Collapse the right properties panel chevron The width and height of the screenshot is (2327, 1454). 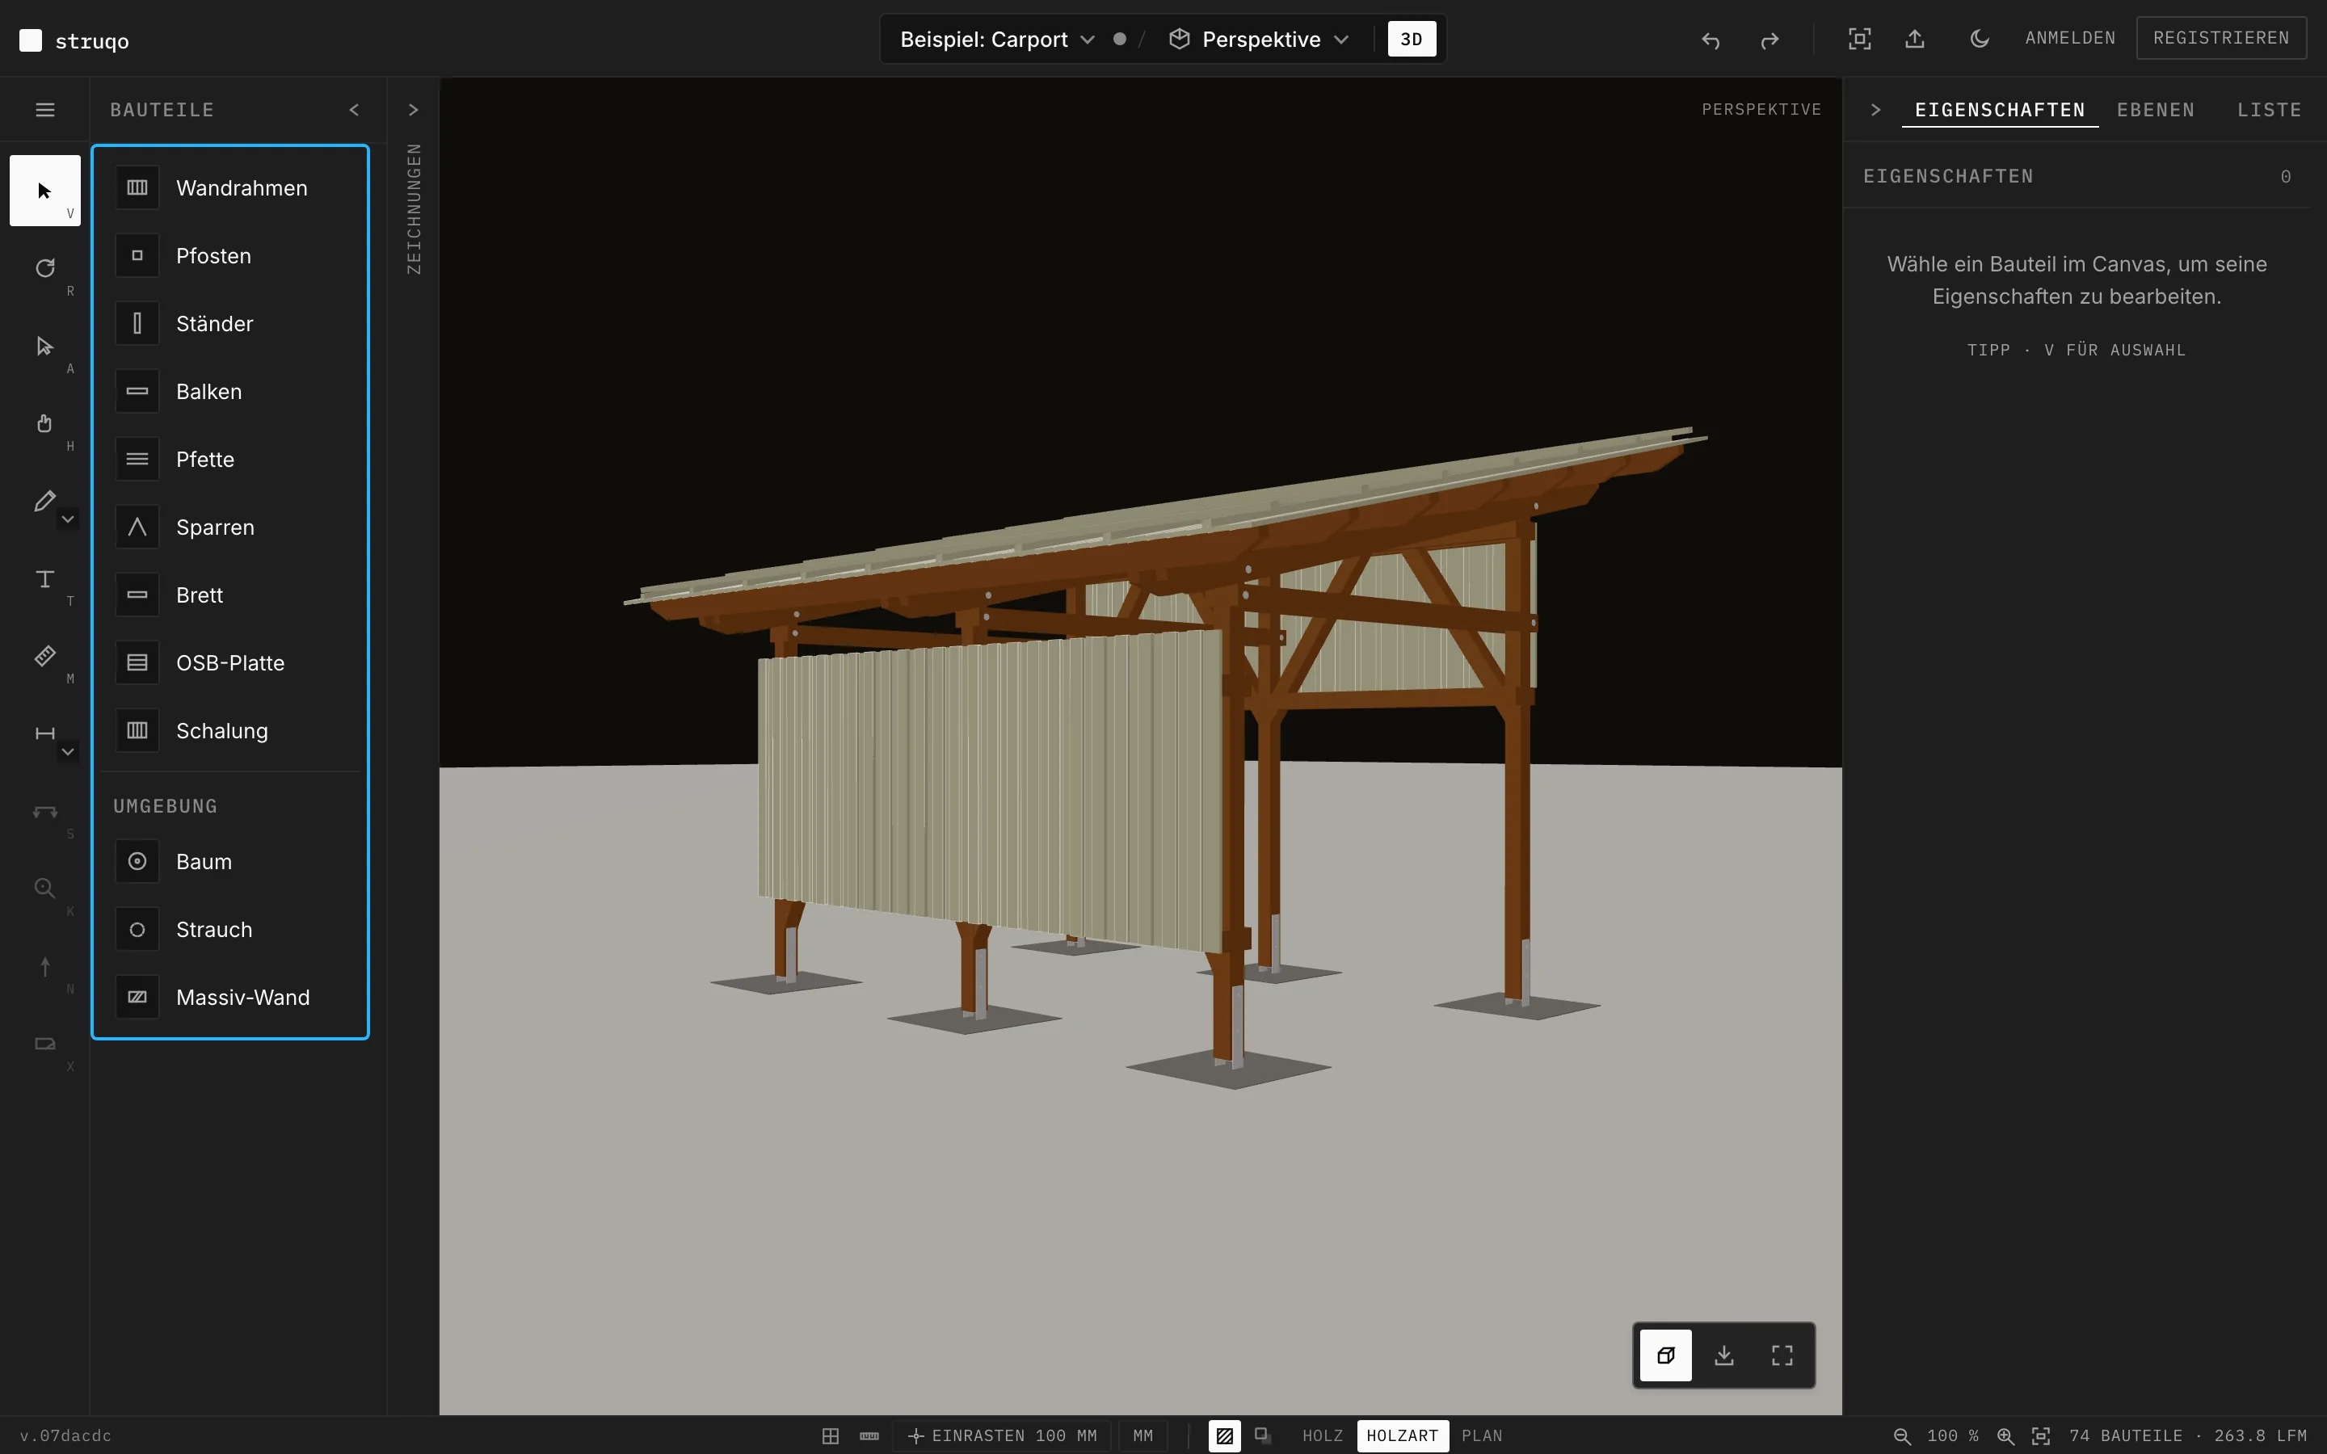click(x=1875, y=110)
